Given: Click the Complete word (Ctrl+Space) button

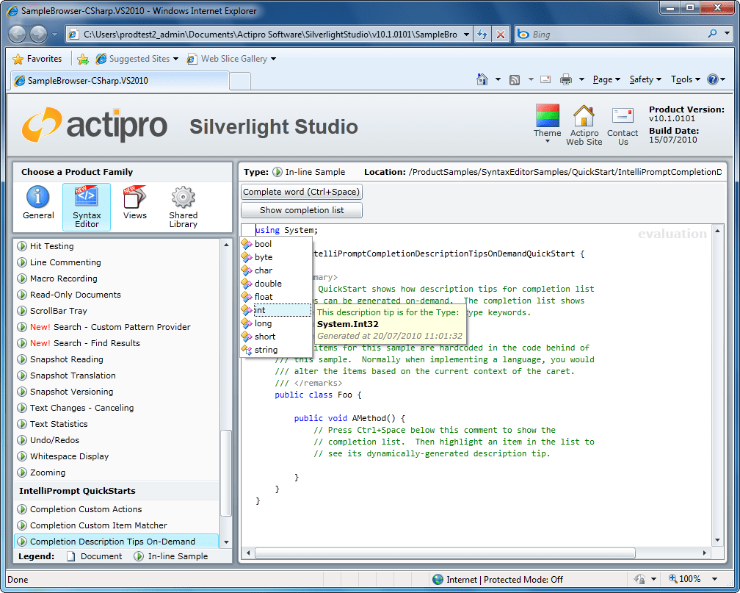Looking at the screenshot, I should coord(301,191).
